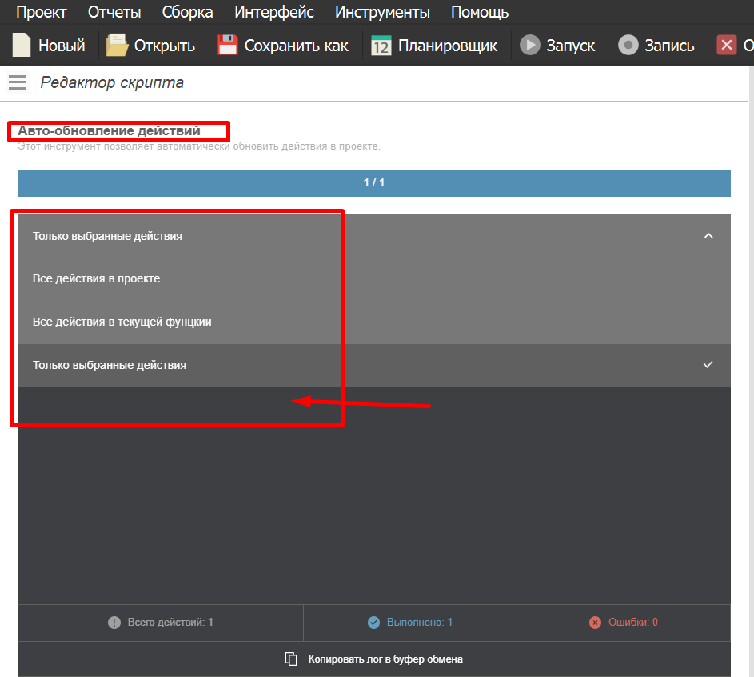Click the Save As floppy disk icon
Image resolution: width=754 pixels, height=677 pixels.
pyautogui.click(x=228, y=46)
